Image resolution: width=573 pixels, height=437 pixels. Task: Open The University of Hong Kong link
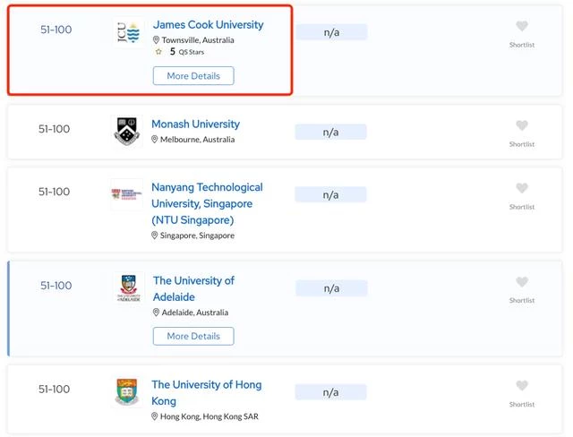pos(207,393)
